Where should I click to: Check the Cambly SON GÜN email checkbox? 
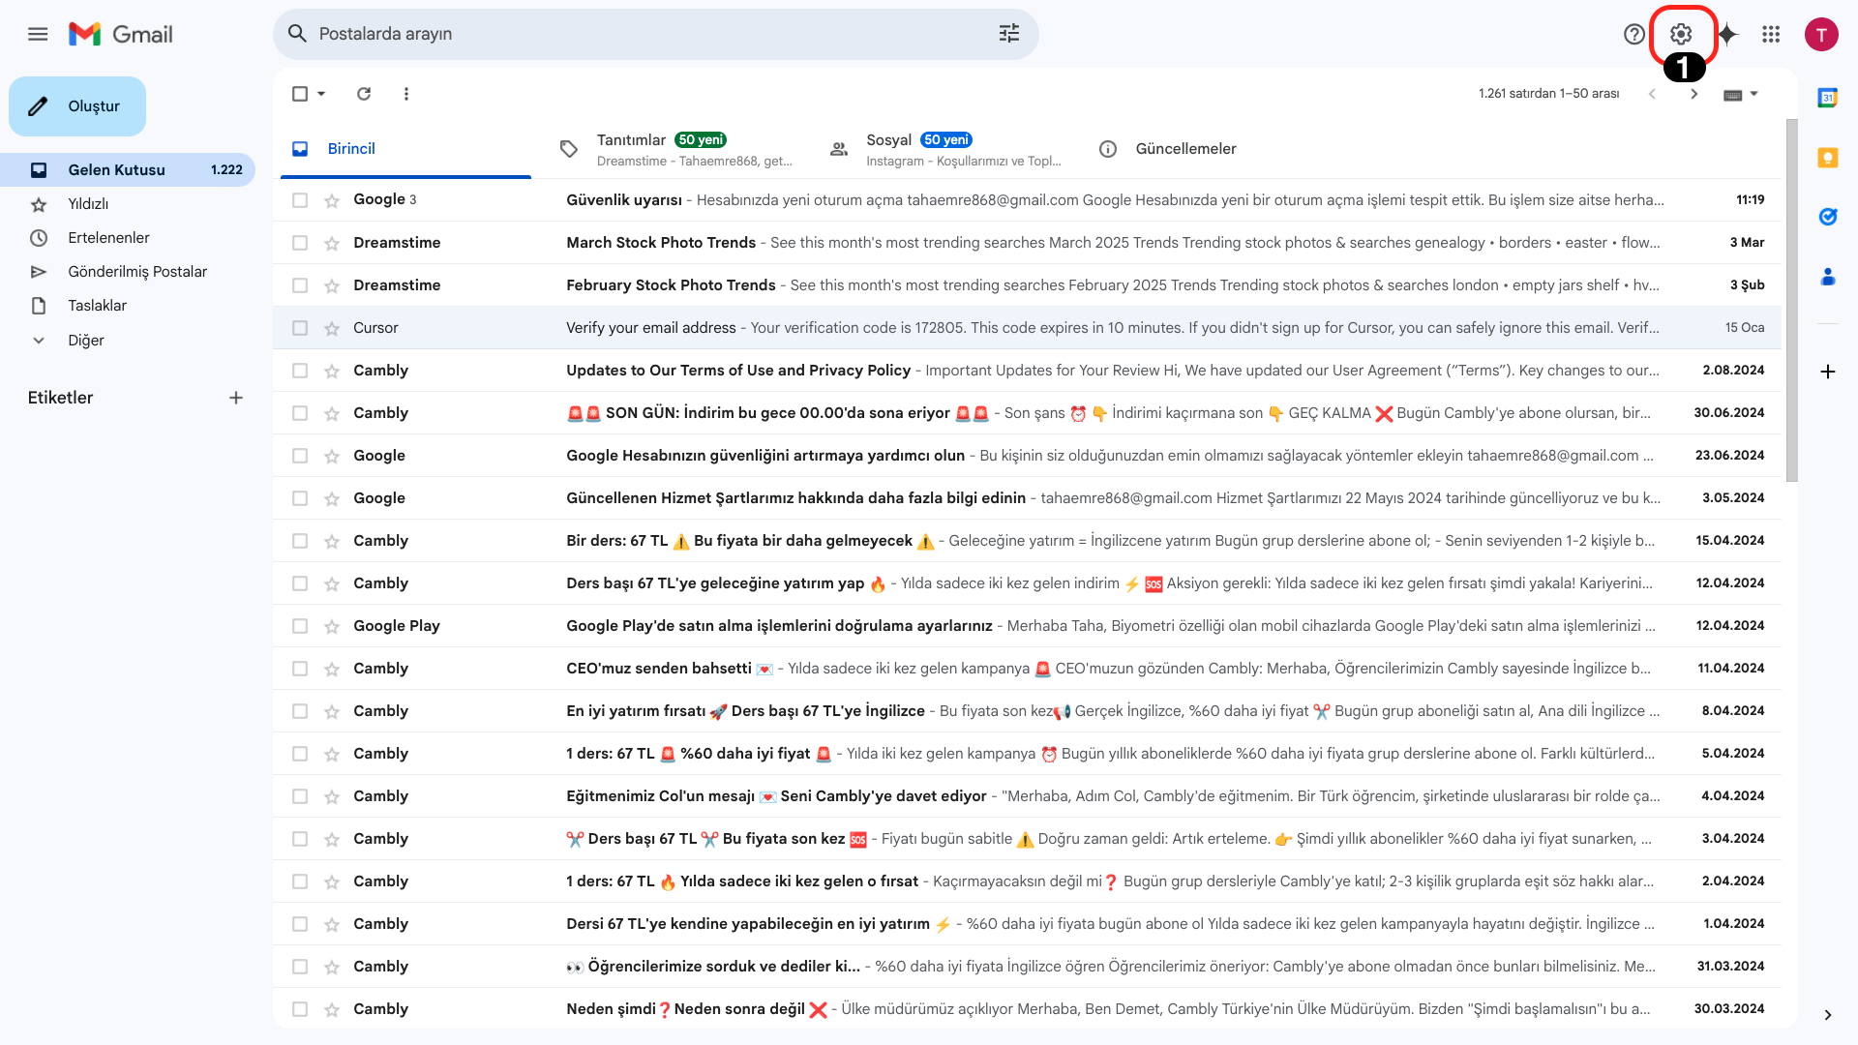point(300,413)
